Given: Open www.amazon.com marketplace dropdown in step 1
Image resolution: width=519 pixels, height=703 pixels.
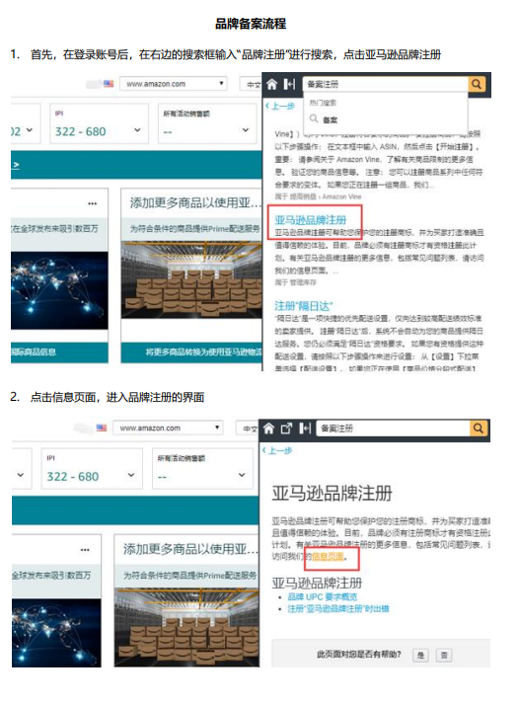Looking at the screenshot, I should point(174,84).
